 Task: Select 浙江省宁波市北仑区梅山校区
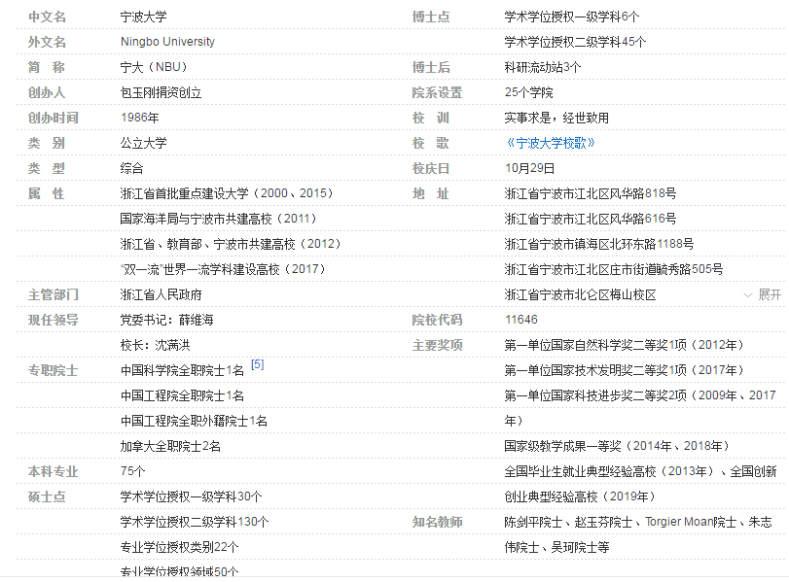(x=581, y=295)
